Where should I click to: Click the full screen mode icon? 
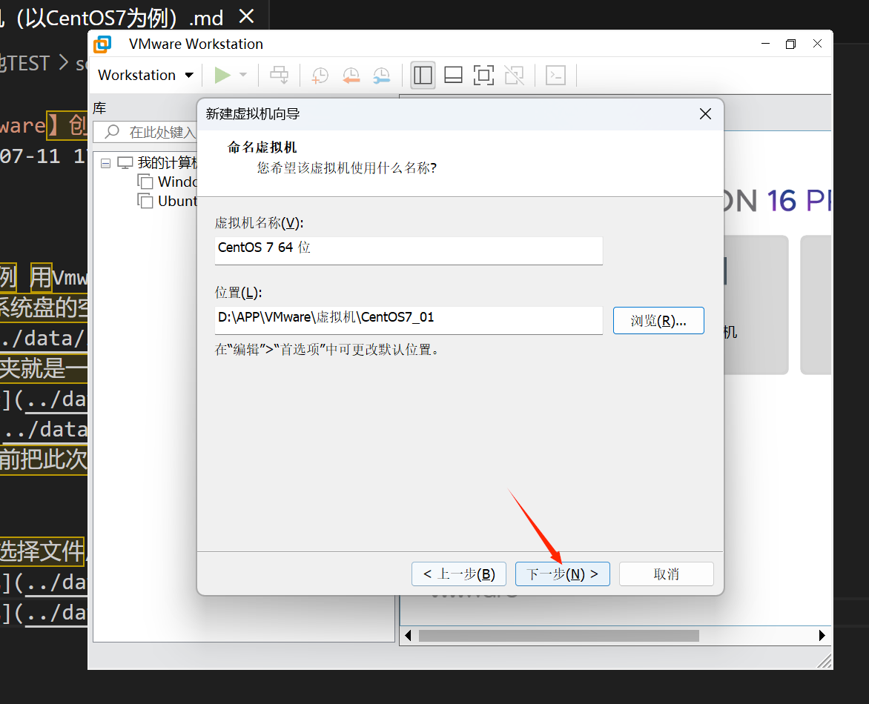[x=484, y=75]
